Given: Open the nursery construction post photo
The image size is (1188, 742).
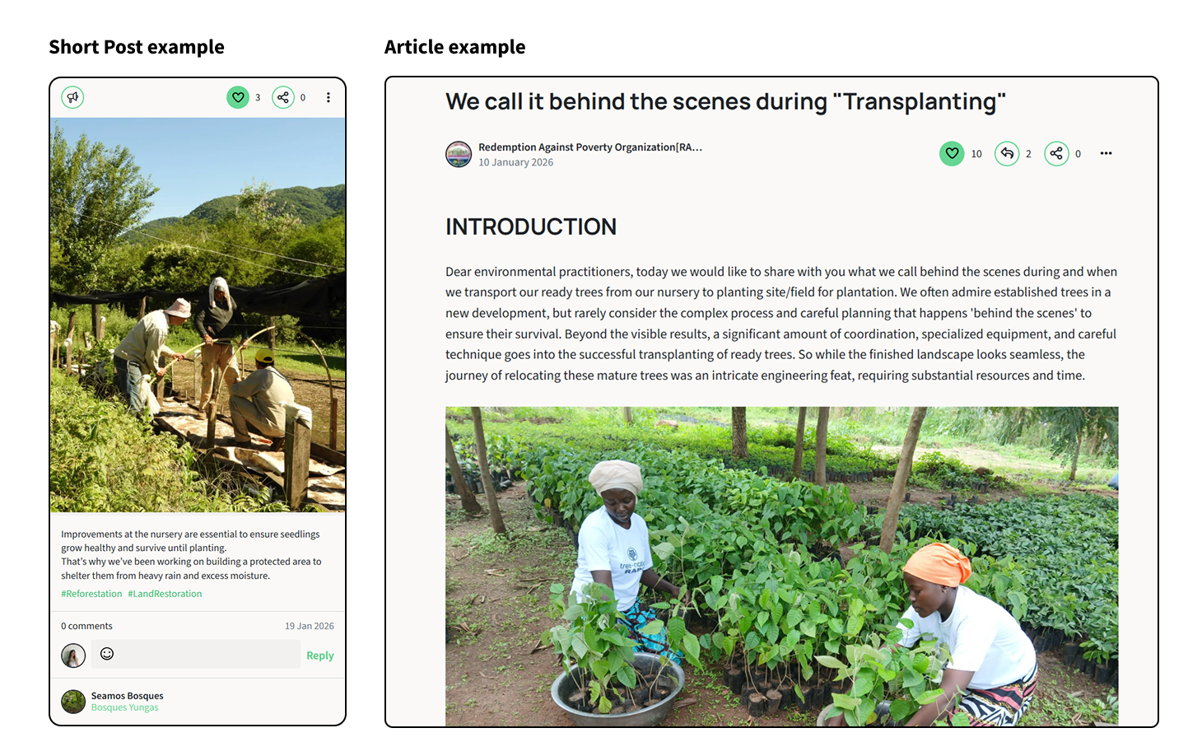Looking at the screenshot, I should point(198,315).
